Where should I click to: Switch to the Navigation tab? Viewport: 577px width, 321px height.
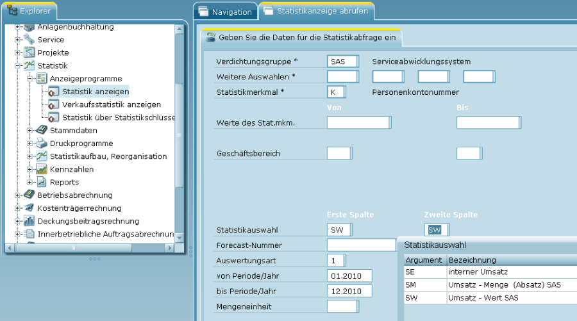coord(226,12)
